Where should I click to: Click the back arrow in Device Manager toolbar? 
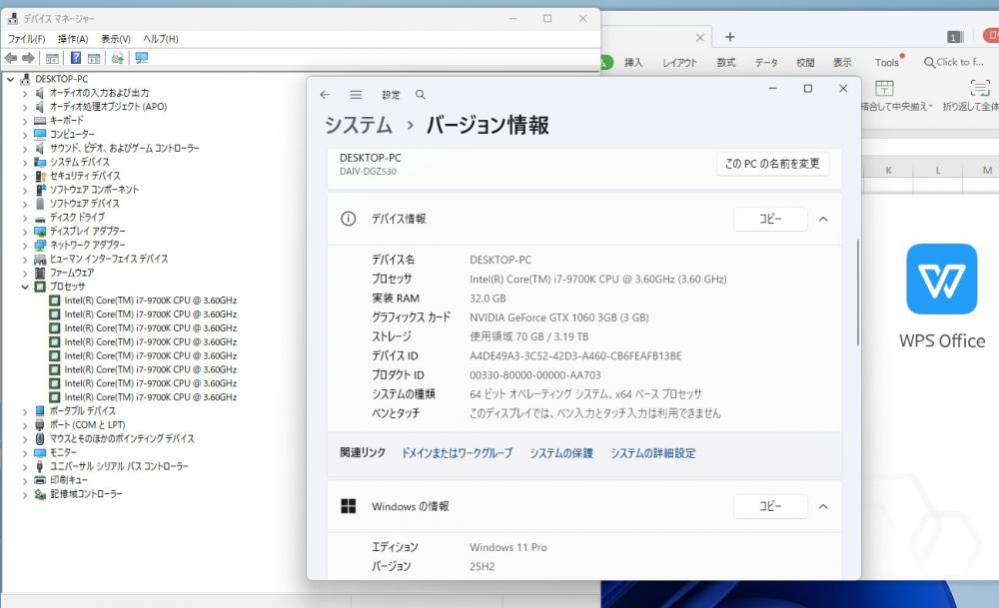click(x=11, y=58)
